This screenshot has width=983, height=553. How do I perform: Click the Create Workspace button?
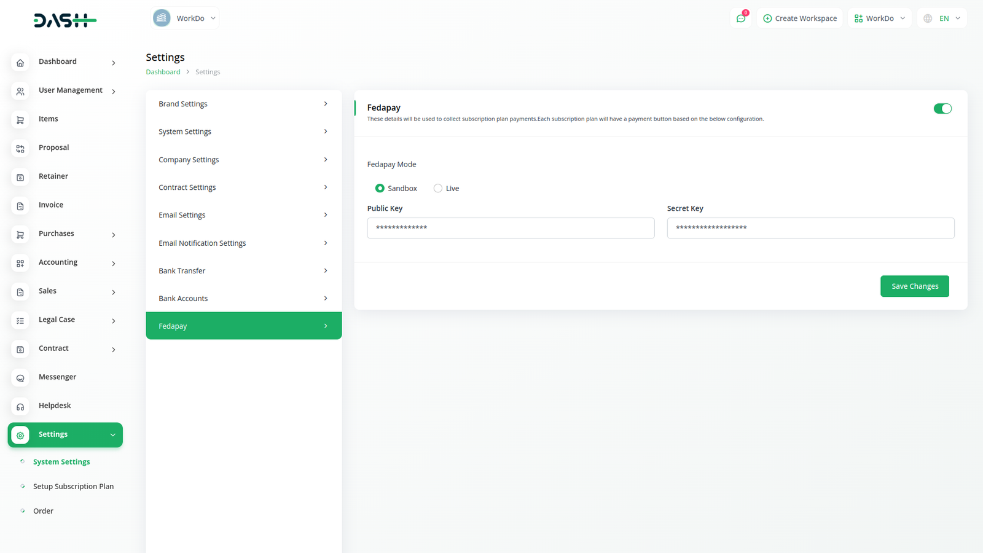coord(800,18)
